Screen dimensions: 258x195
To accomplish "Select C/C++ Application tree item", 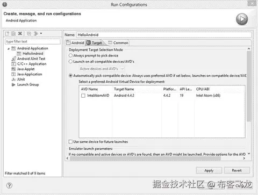I will coord(32,64).
